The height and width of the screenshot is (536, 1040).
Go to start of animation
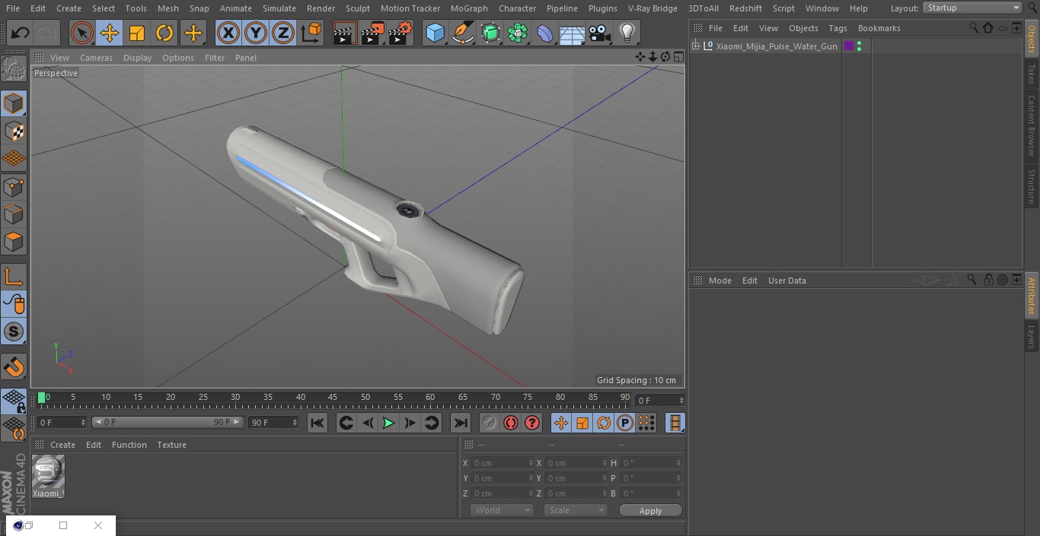317,423
